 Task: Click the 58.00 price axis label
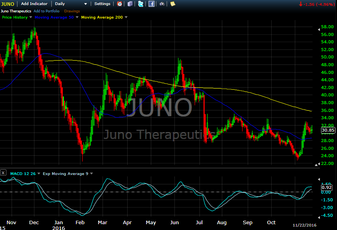pos(327,27)
